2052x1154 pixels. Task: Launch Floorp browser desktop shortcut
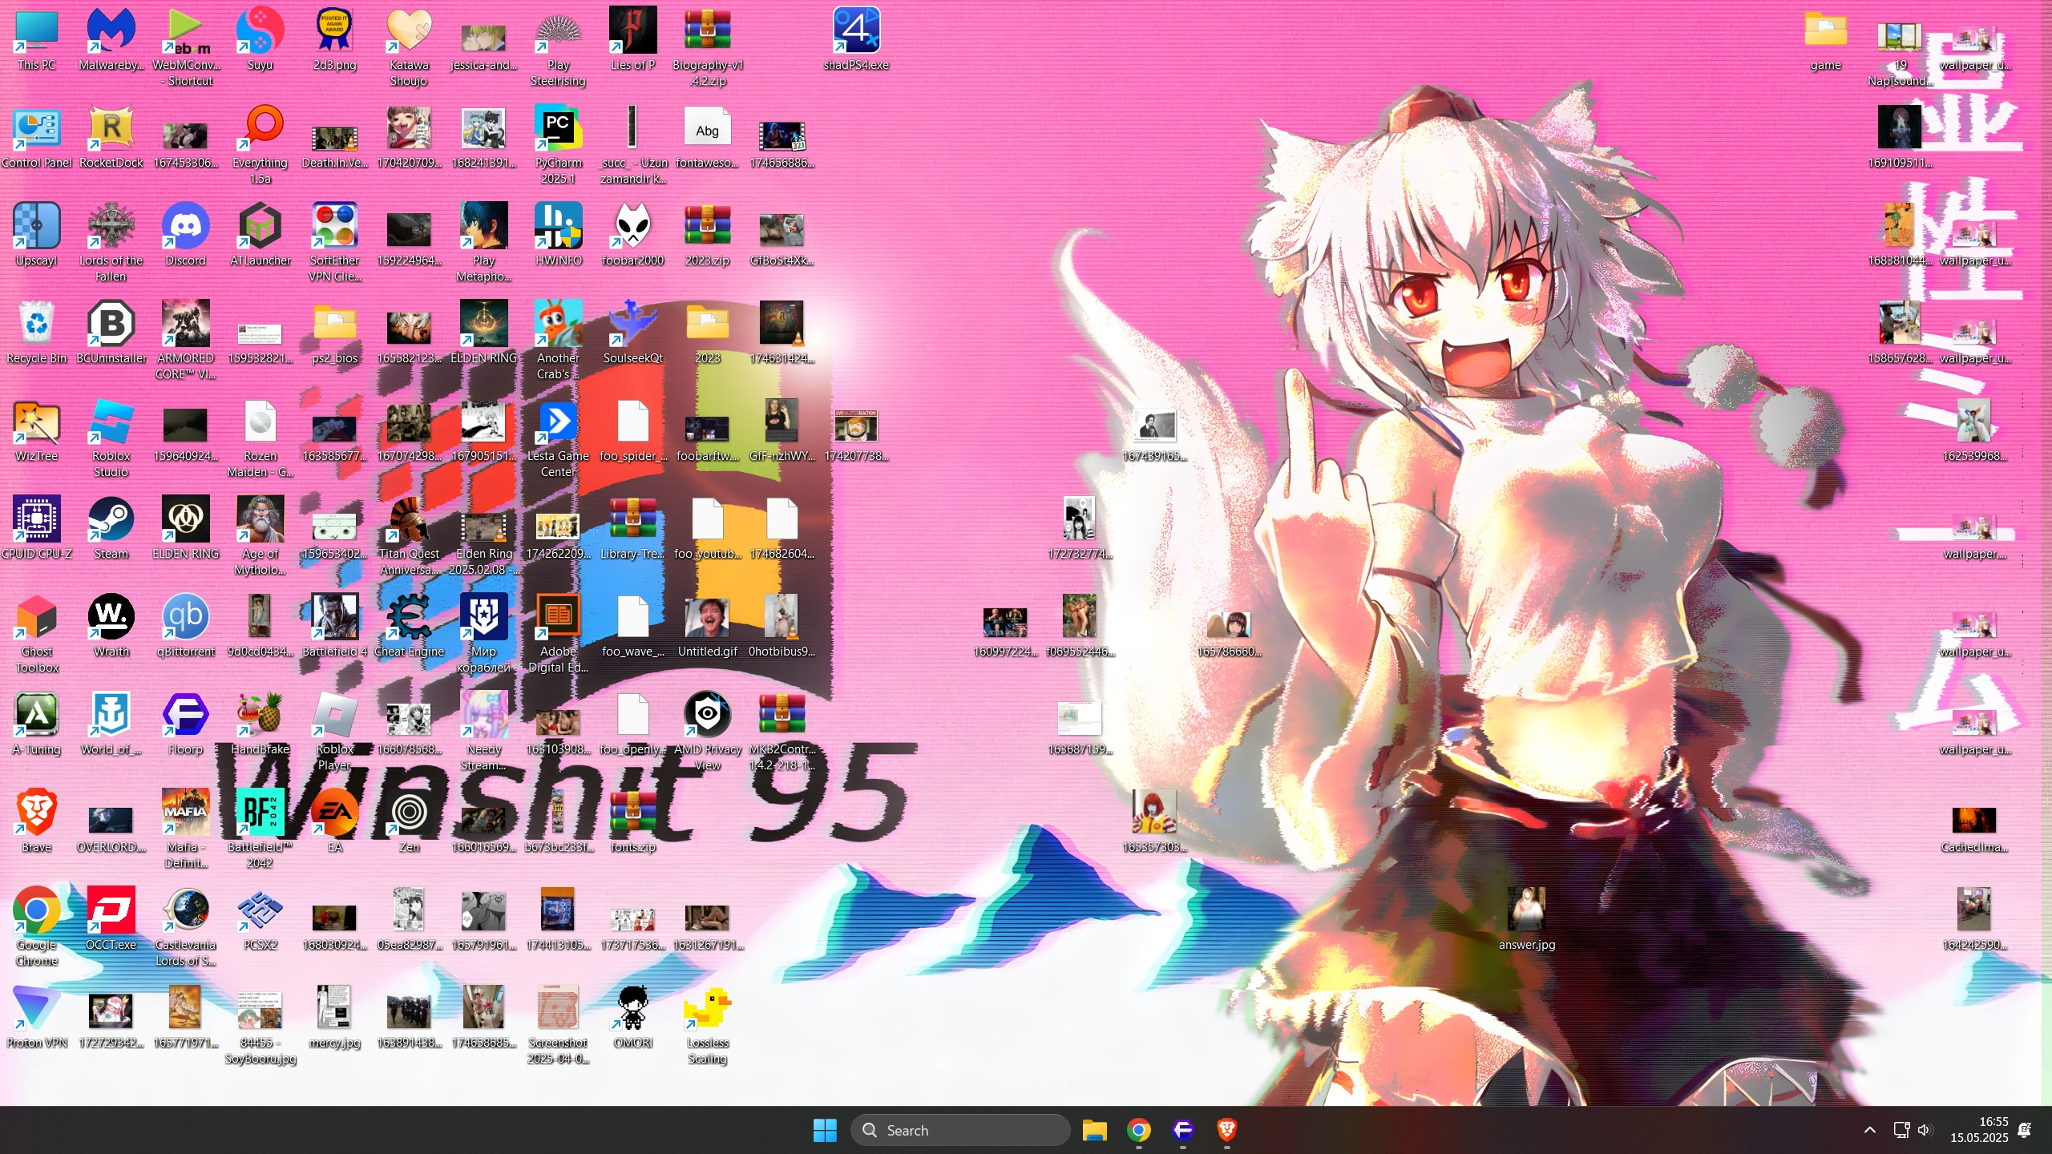(186, 724)
